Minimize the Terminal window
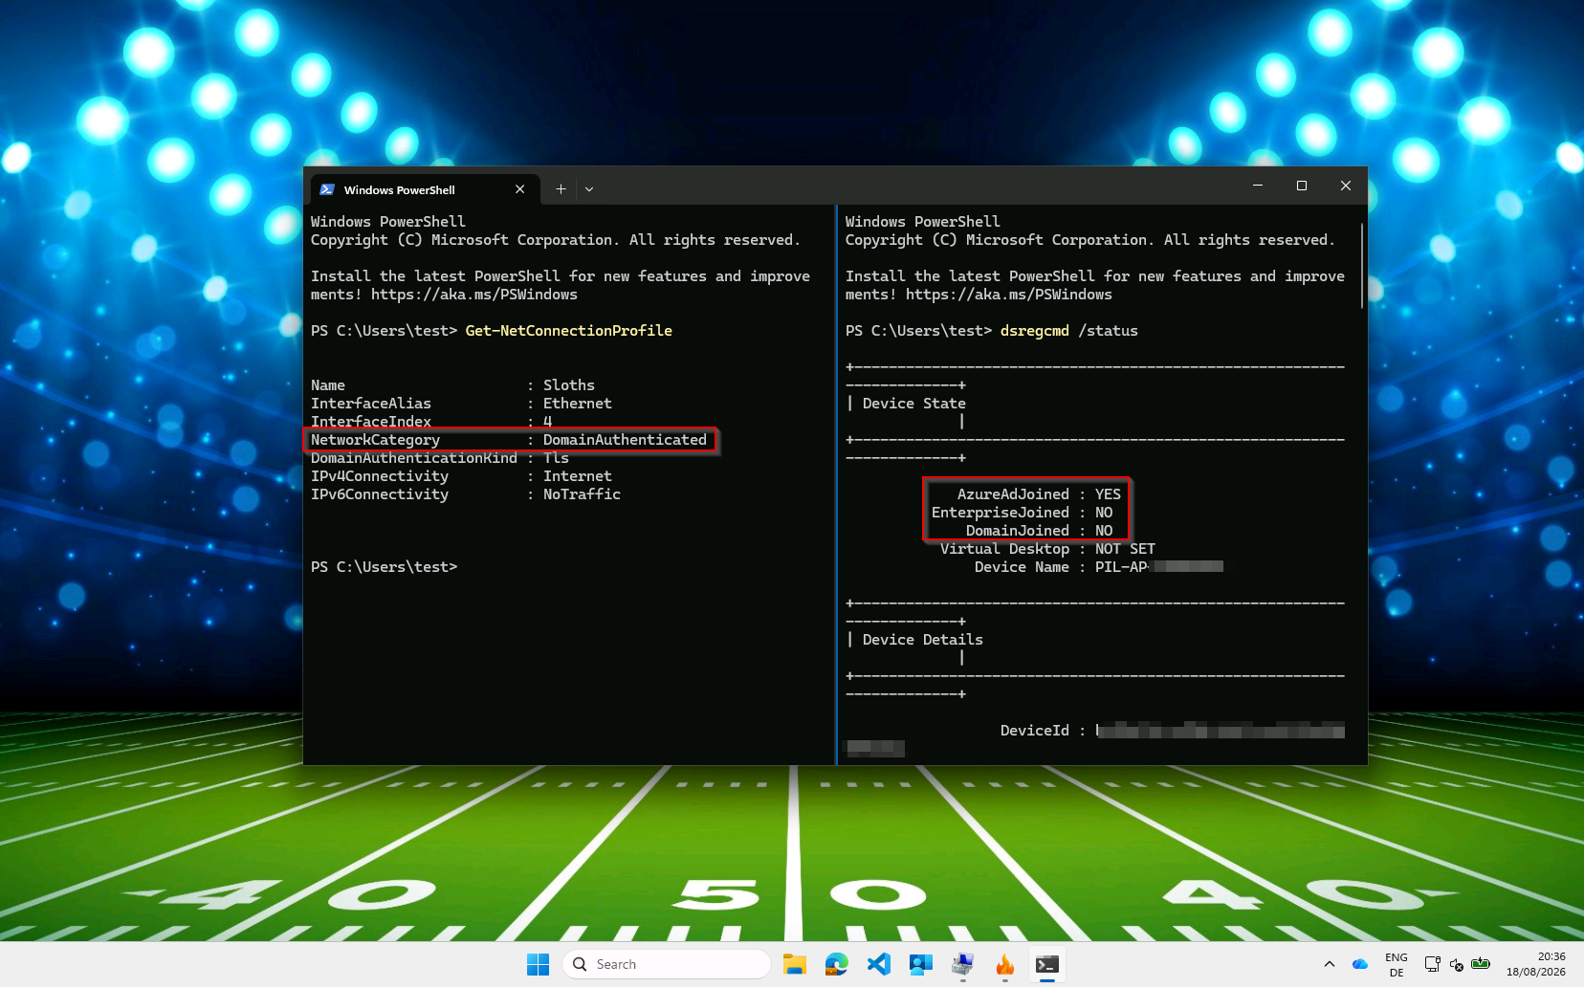This screenshot has width=1584, height=987. point(1258,186)
